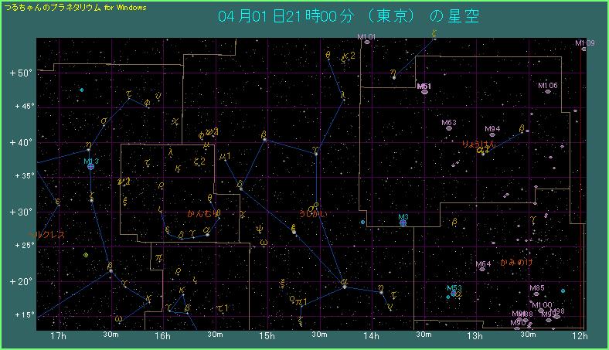Click the M51 galaxy marker
609x350 pixels.
pyautogui.click(x=424, y=92)
